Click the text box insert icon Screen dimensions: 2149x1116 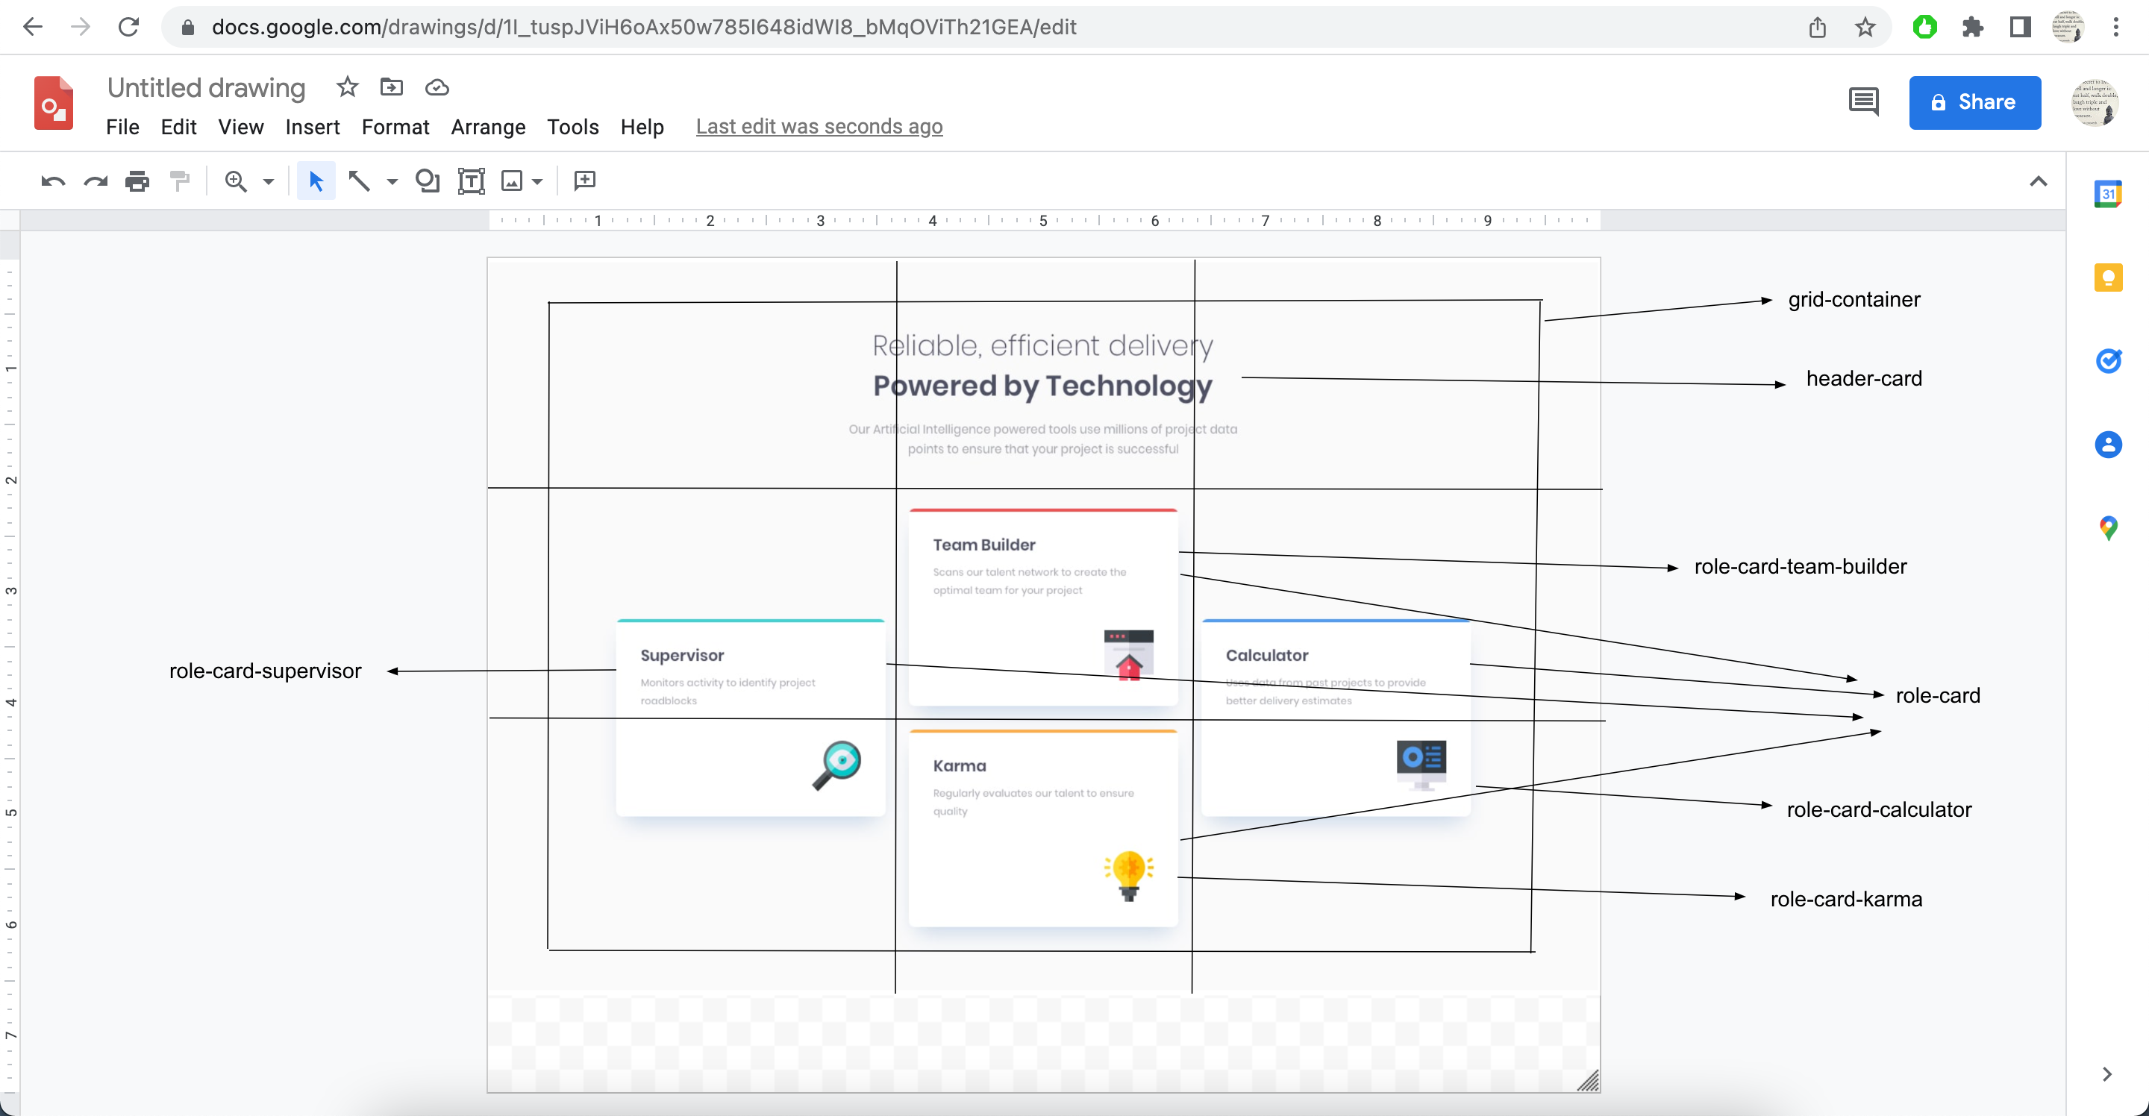click(468, 181)
